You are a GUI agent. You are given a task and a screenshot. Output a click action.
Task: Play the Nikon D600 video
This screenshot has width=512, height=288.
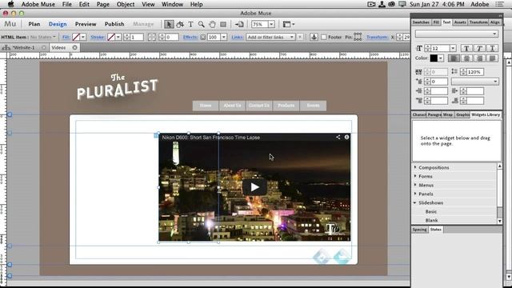pyautogui.click(x=254, y=187)
